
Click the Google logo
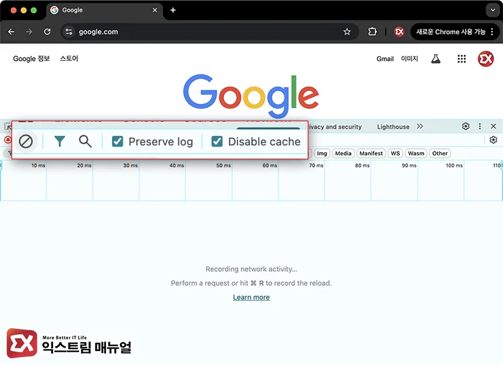coord(251,96)
